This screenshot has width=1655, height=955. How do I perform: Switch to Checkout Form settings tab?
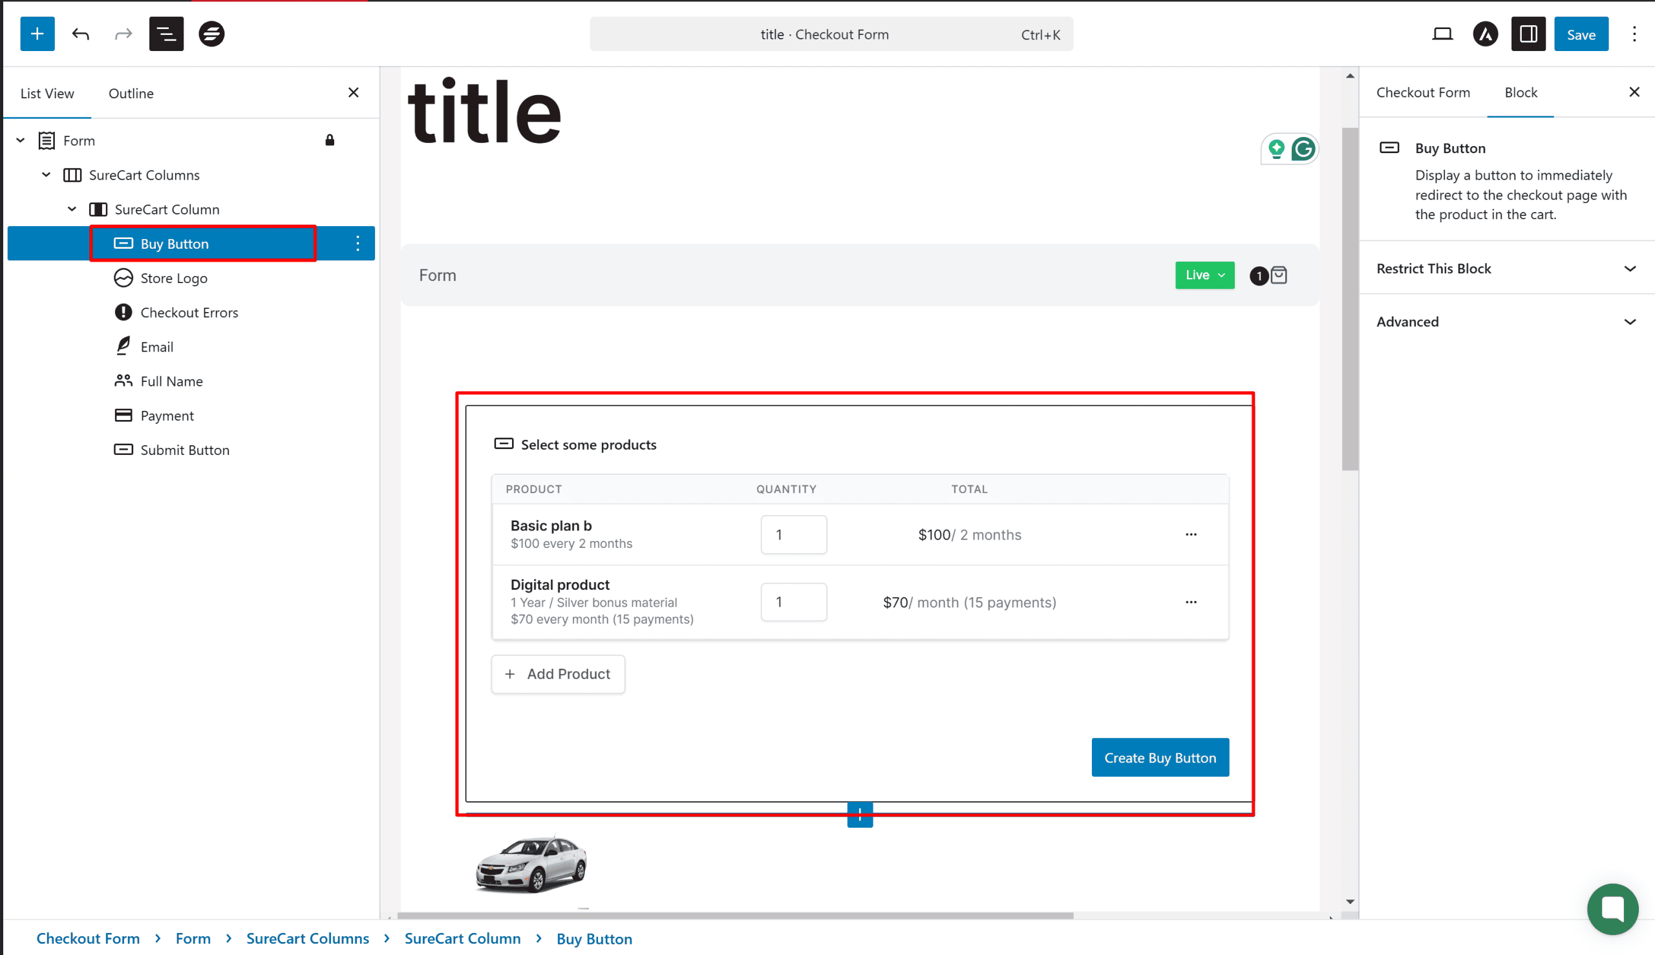(x=1423, y=92)
